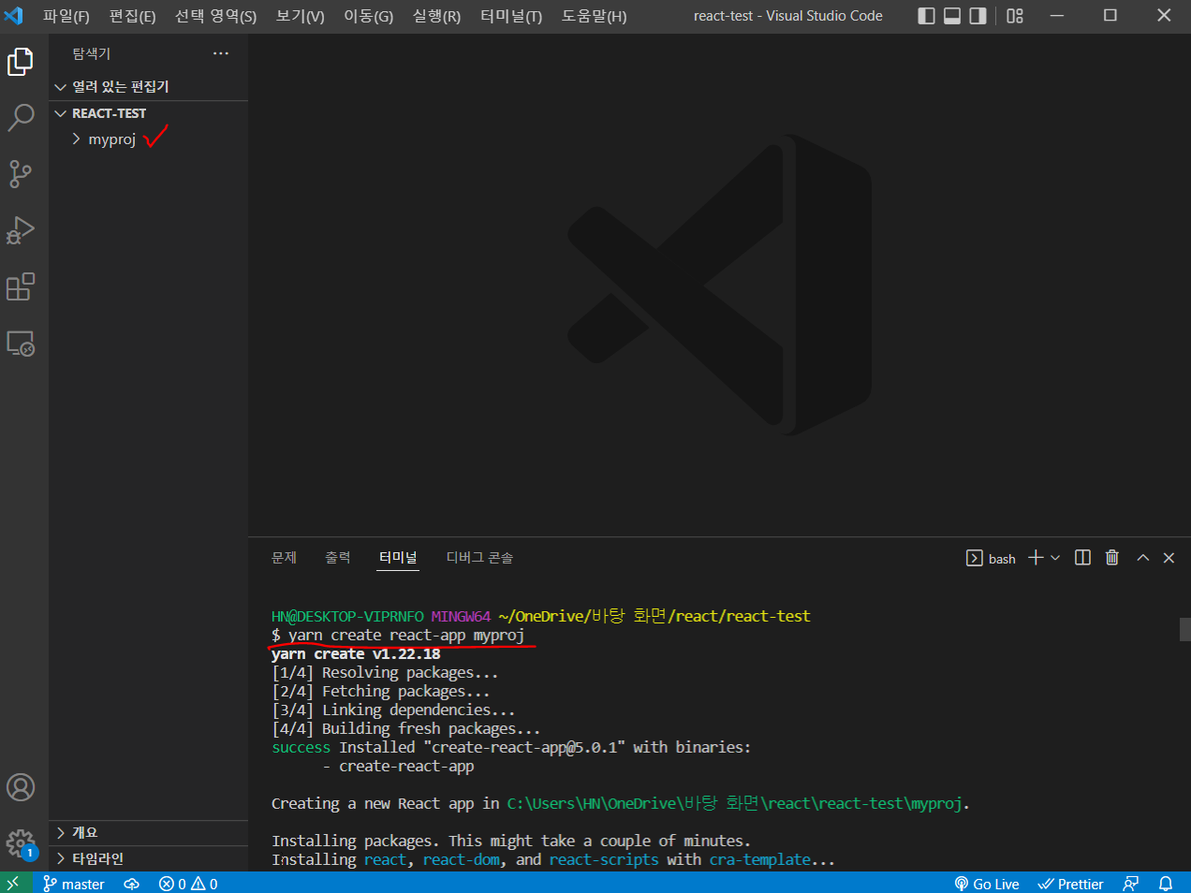
Task: Open remote window button in status bar
Action: [13, 883]
